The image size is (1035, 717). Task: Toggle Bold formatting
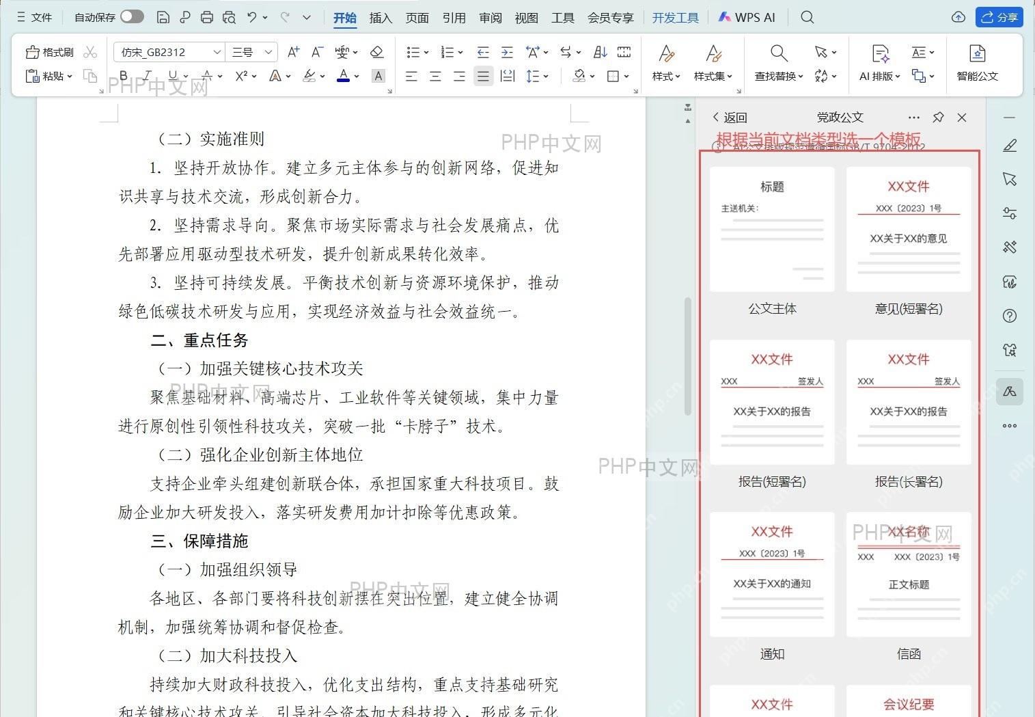tap(124, 76)
